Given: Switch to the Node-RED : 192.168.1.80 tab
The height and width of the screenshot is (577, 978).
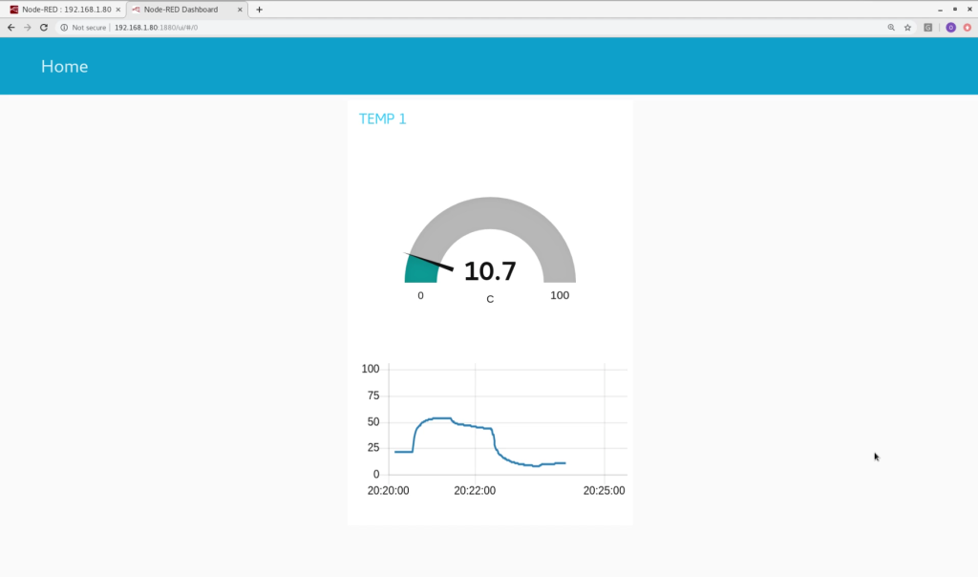Looking at the screenshot, I should [x=62, y=10].
